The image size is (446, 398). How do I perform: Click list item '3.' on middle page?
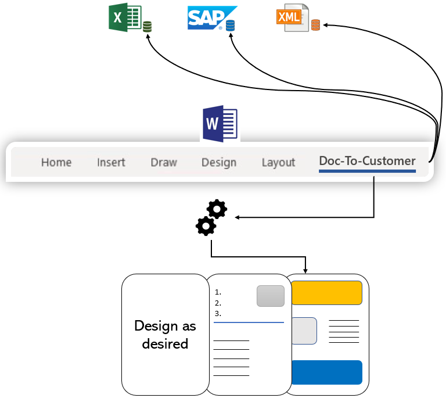pos(218,314)
